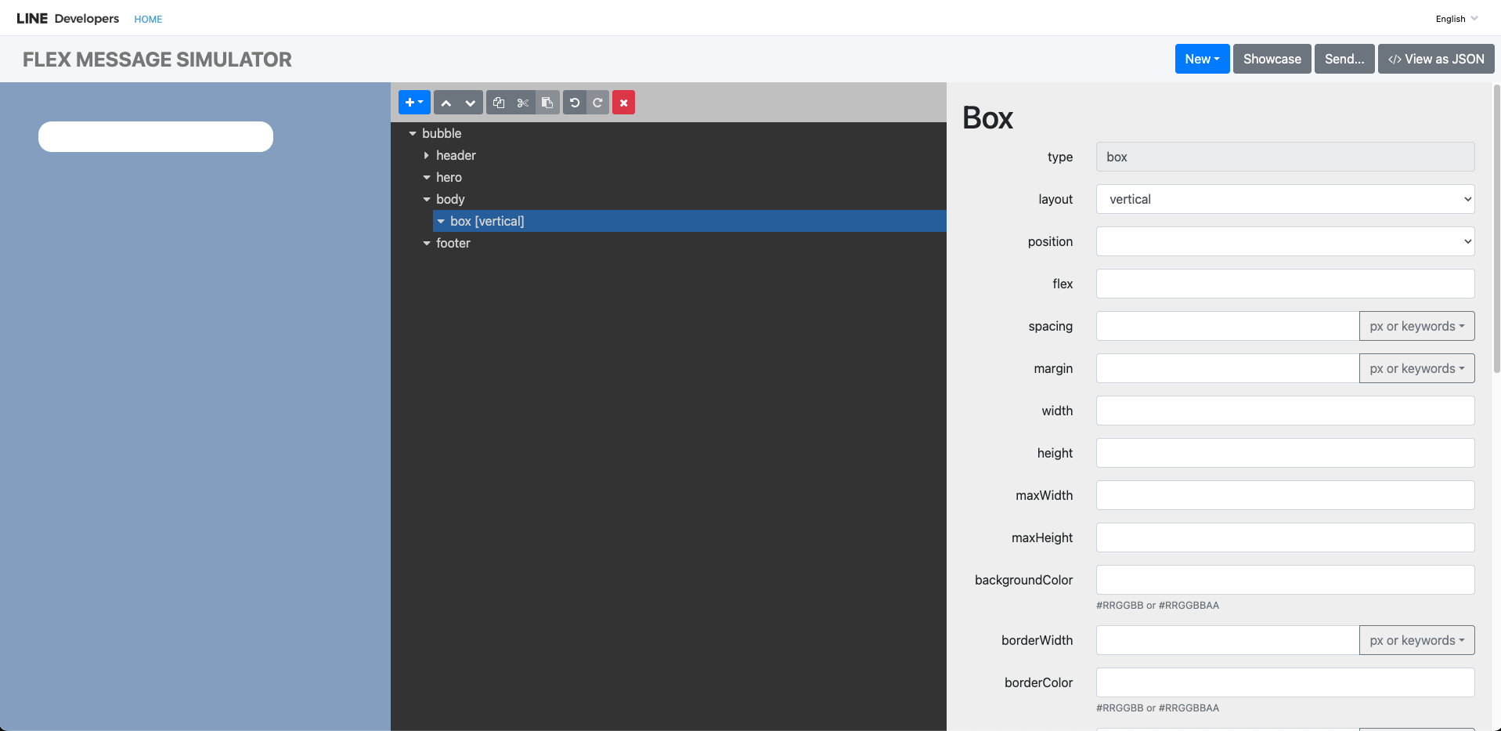
Task: Focus the width input field
Action: [x=1285, y=411]
